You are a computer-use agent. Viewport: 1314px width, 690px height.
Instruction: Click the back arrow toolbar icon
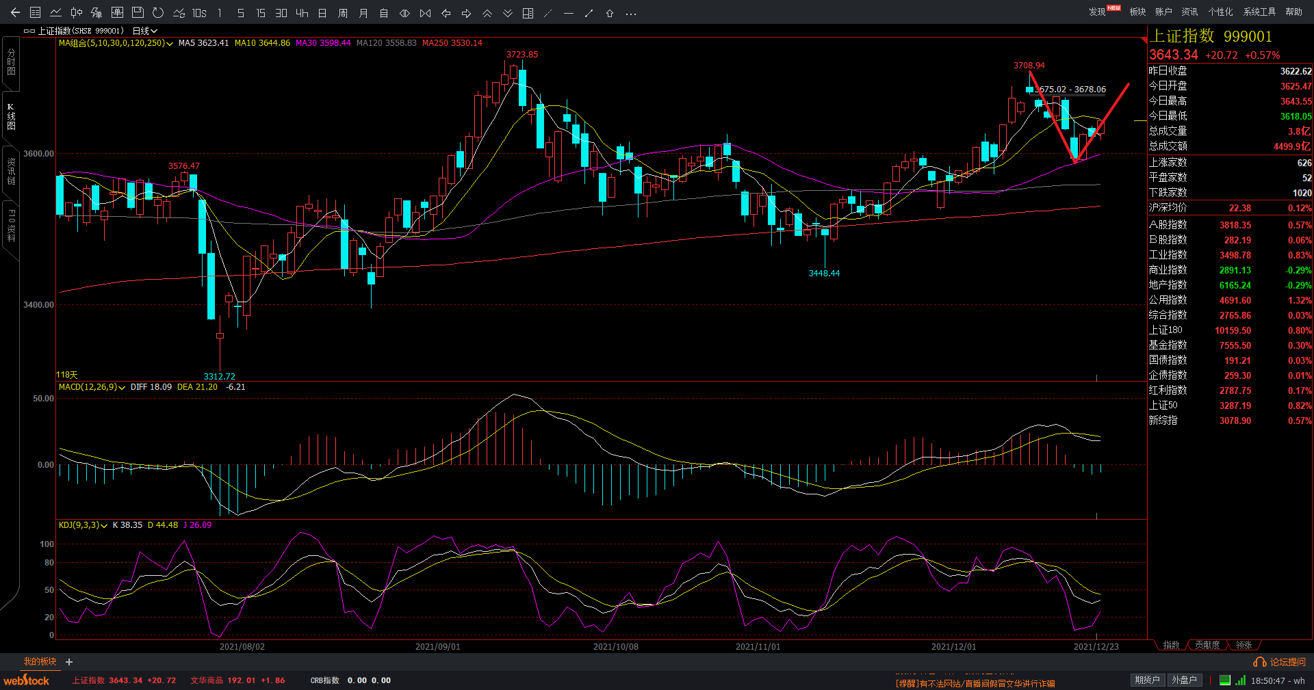pyautogui.click(x=15, y=13)
